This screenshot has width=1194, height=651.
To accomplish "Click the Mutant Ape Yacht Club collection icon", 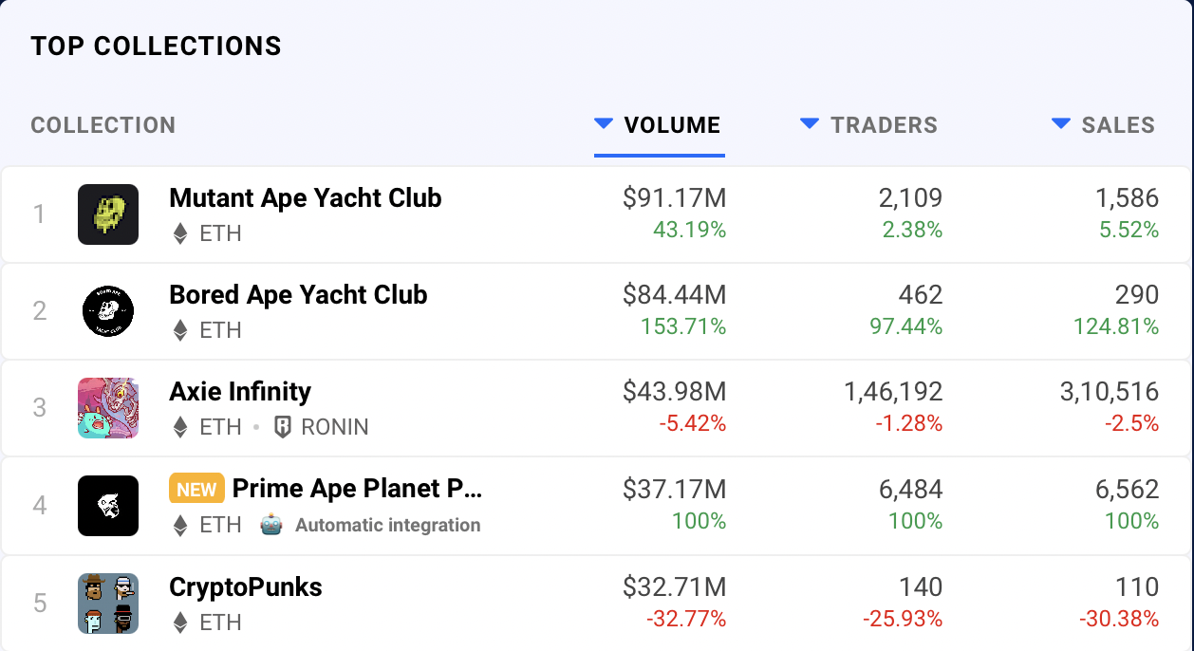I will point(108,214).
